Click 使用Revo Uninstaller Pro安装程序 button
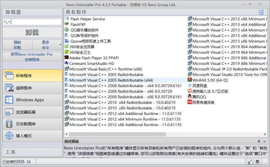Screen dimensions: 270x167 click(32, 57)
